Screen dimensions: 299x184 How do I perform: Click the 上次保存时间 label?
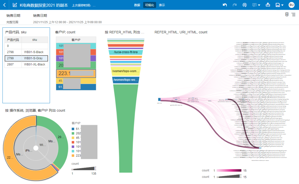click(x=84, y=5)
